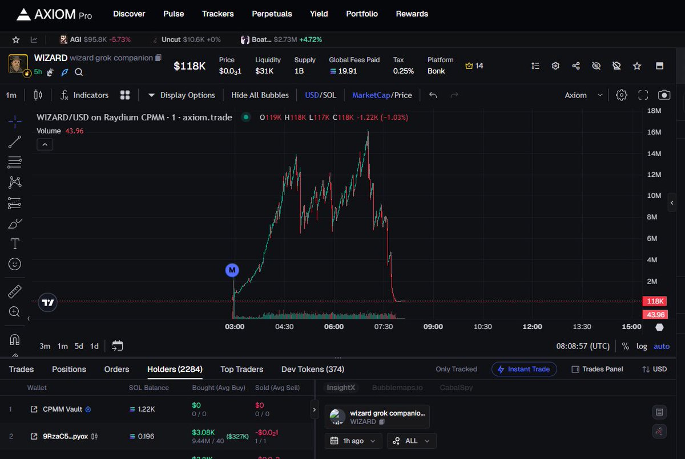
Task: Open token settings gear in header
Action: click(555, 66)
